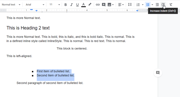180x97 pixels.
Task: Open the Arial font dropdown
Action: [x=35, y=5]
